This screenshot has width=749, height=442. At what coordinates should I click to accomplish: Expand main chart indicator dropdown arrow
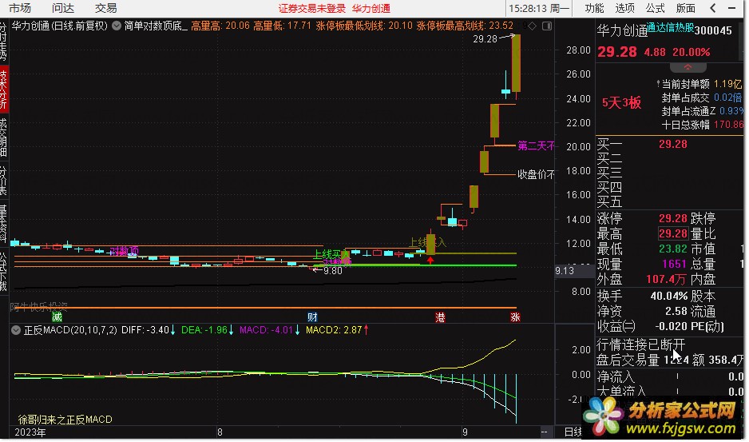tap(117, 26)
